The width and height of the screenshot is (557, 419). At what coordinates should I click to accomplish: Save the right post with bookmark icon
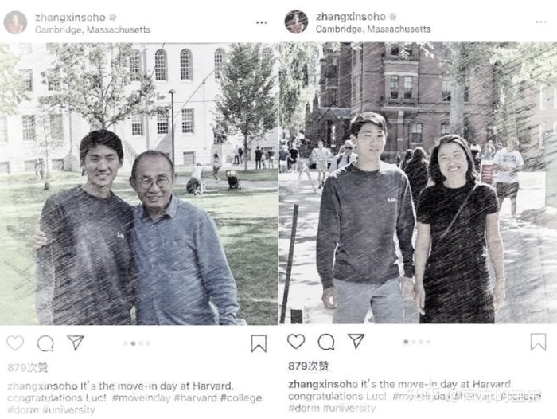pos(538,342)
